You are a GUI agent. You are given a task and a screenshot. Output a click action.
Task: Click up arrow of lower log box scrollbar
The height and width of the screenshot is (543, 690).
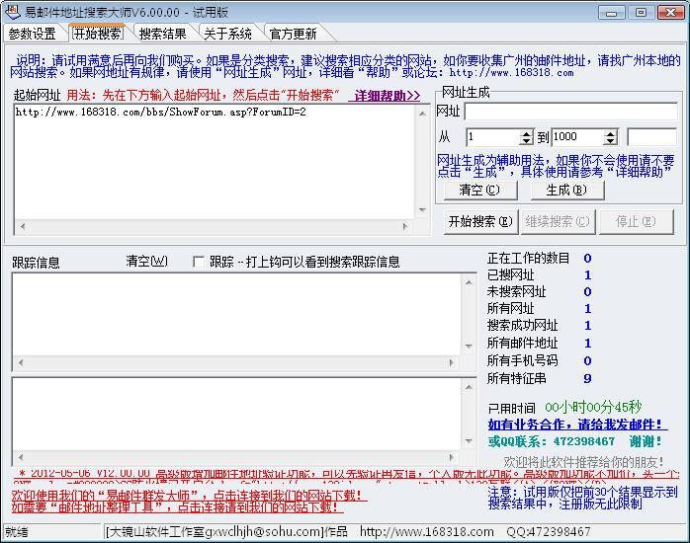(x=469, y=387)
